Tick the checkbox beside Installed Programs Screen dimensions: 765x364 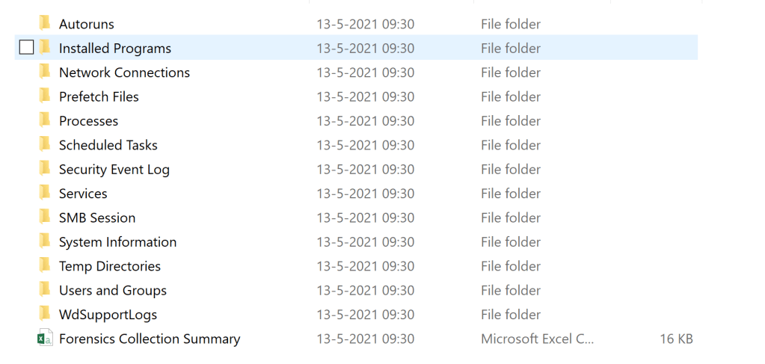(x=26, y=48)
